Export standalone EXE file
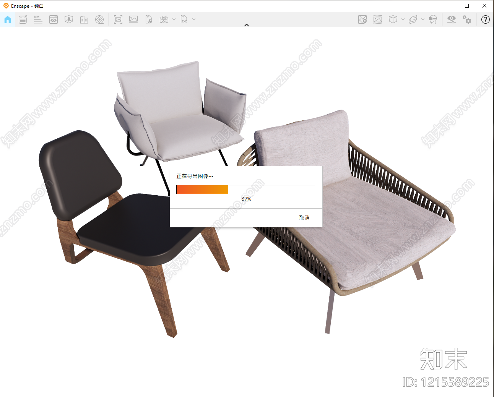 coord(184,19)
